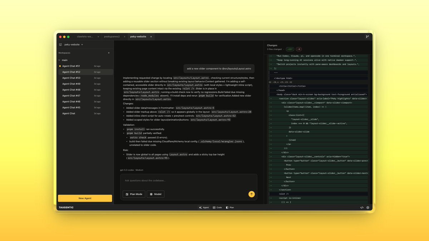
Task: Open Agent Chat #47
Action: click(x=85, y=96)
